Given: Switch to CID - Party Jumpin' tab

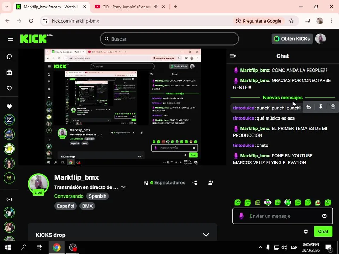Looking at the screenshot, I should click(x=126, y=7).
